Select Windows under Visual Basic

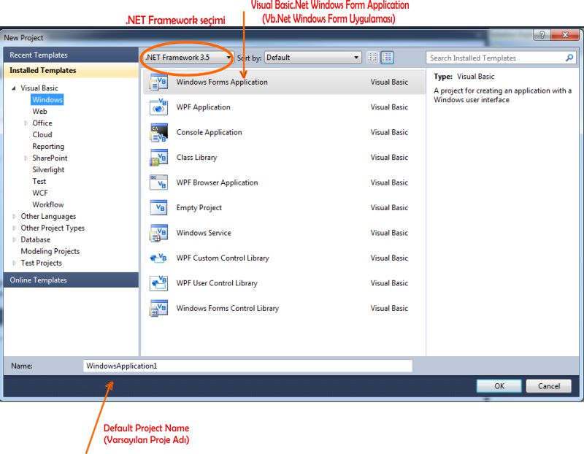point(47,100)
